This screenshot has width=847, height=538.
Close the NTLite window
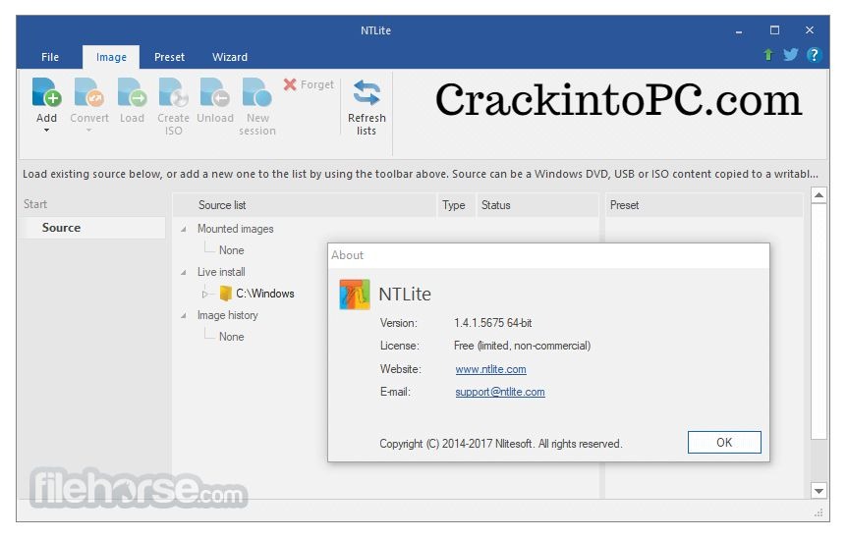[x=810, y=30]
